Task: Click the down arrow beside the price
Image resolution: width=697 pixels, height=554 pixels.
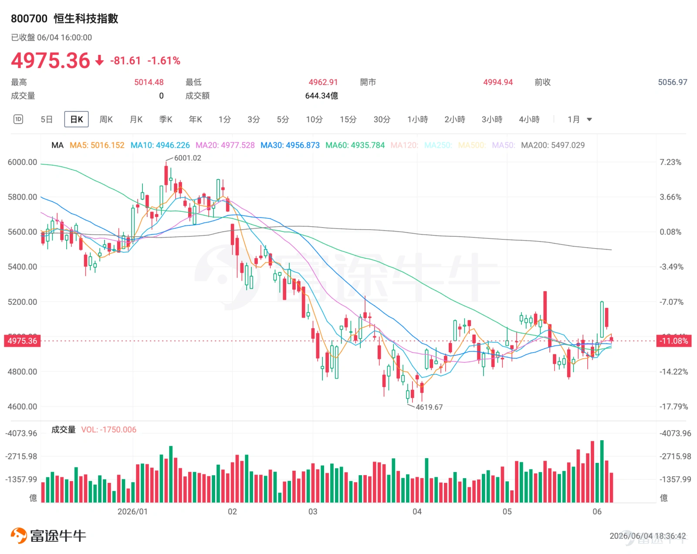Action: pyautogui.click(x=100, y=61)
